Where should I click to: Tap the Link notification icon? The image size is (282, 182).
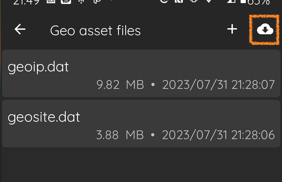click(66, 1)
